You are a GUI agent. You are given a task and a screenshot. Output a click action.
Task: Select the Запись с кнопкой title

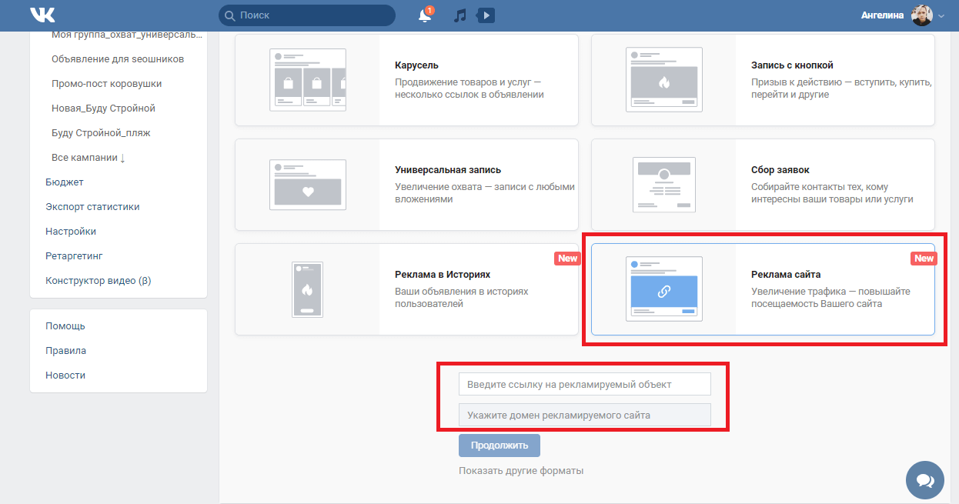pyautogui.click(x=792, y=65)
